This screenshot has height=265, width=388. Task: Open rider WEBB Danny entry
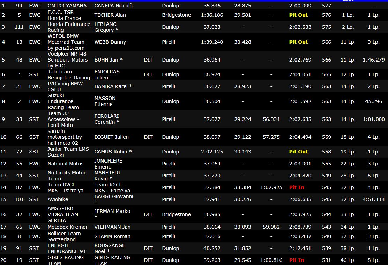point(110,42)
